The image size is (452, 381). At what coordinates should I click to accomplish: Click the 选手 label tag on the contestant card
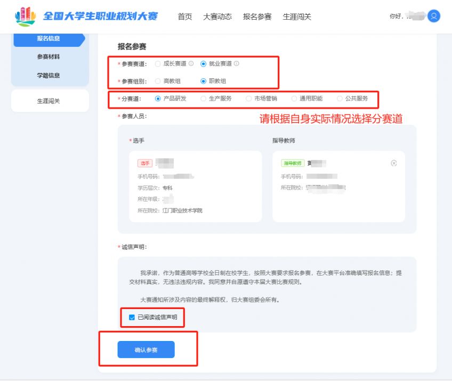pos(145,164)
